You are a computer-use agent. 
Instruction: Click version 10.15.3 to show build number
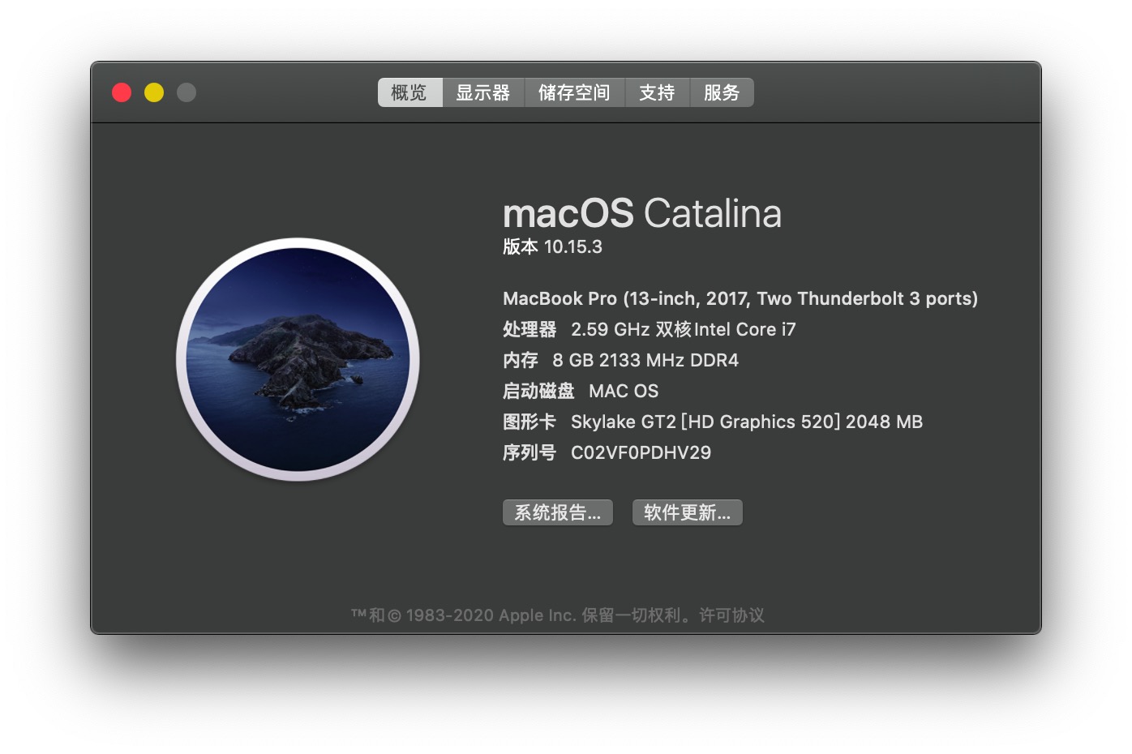572,247
